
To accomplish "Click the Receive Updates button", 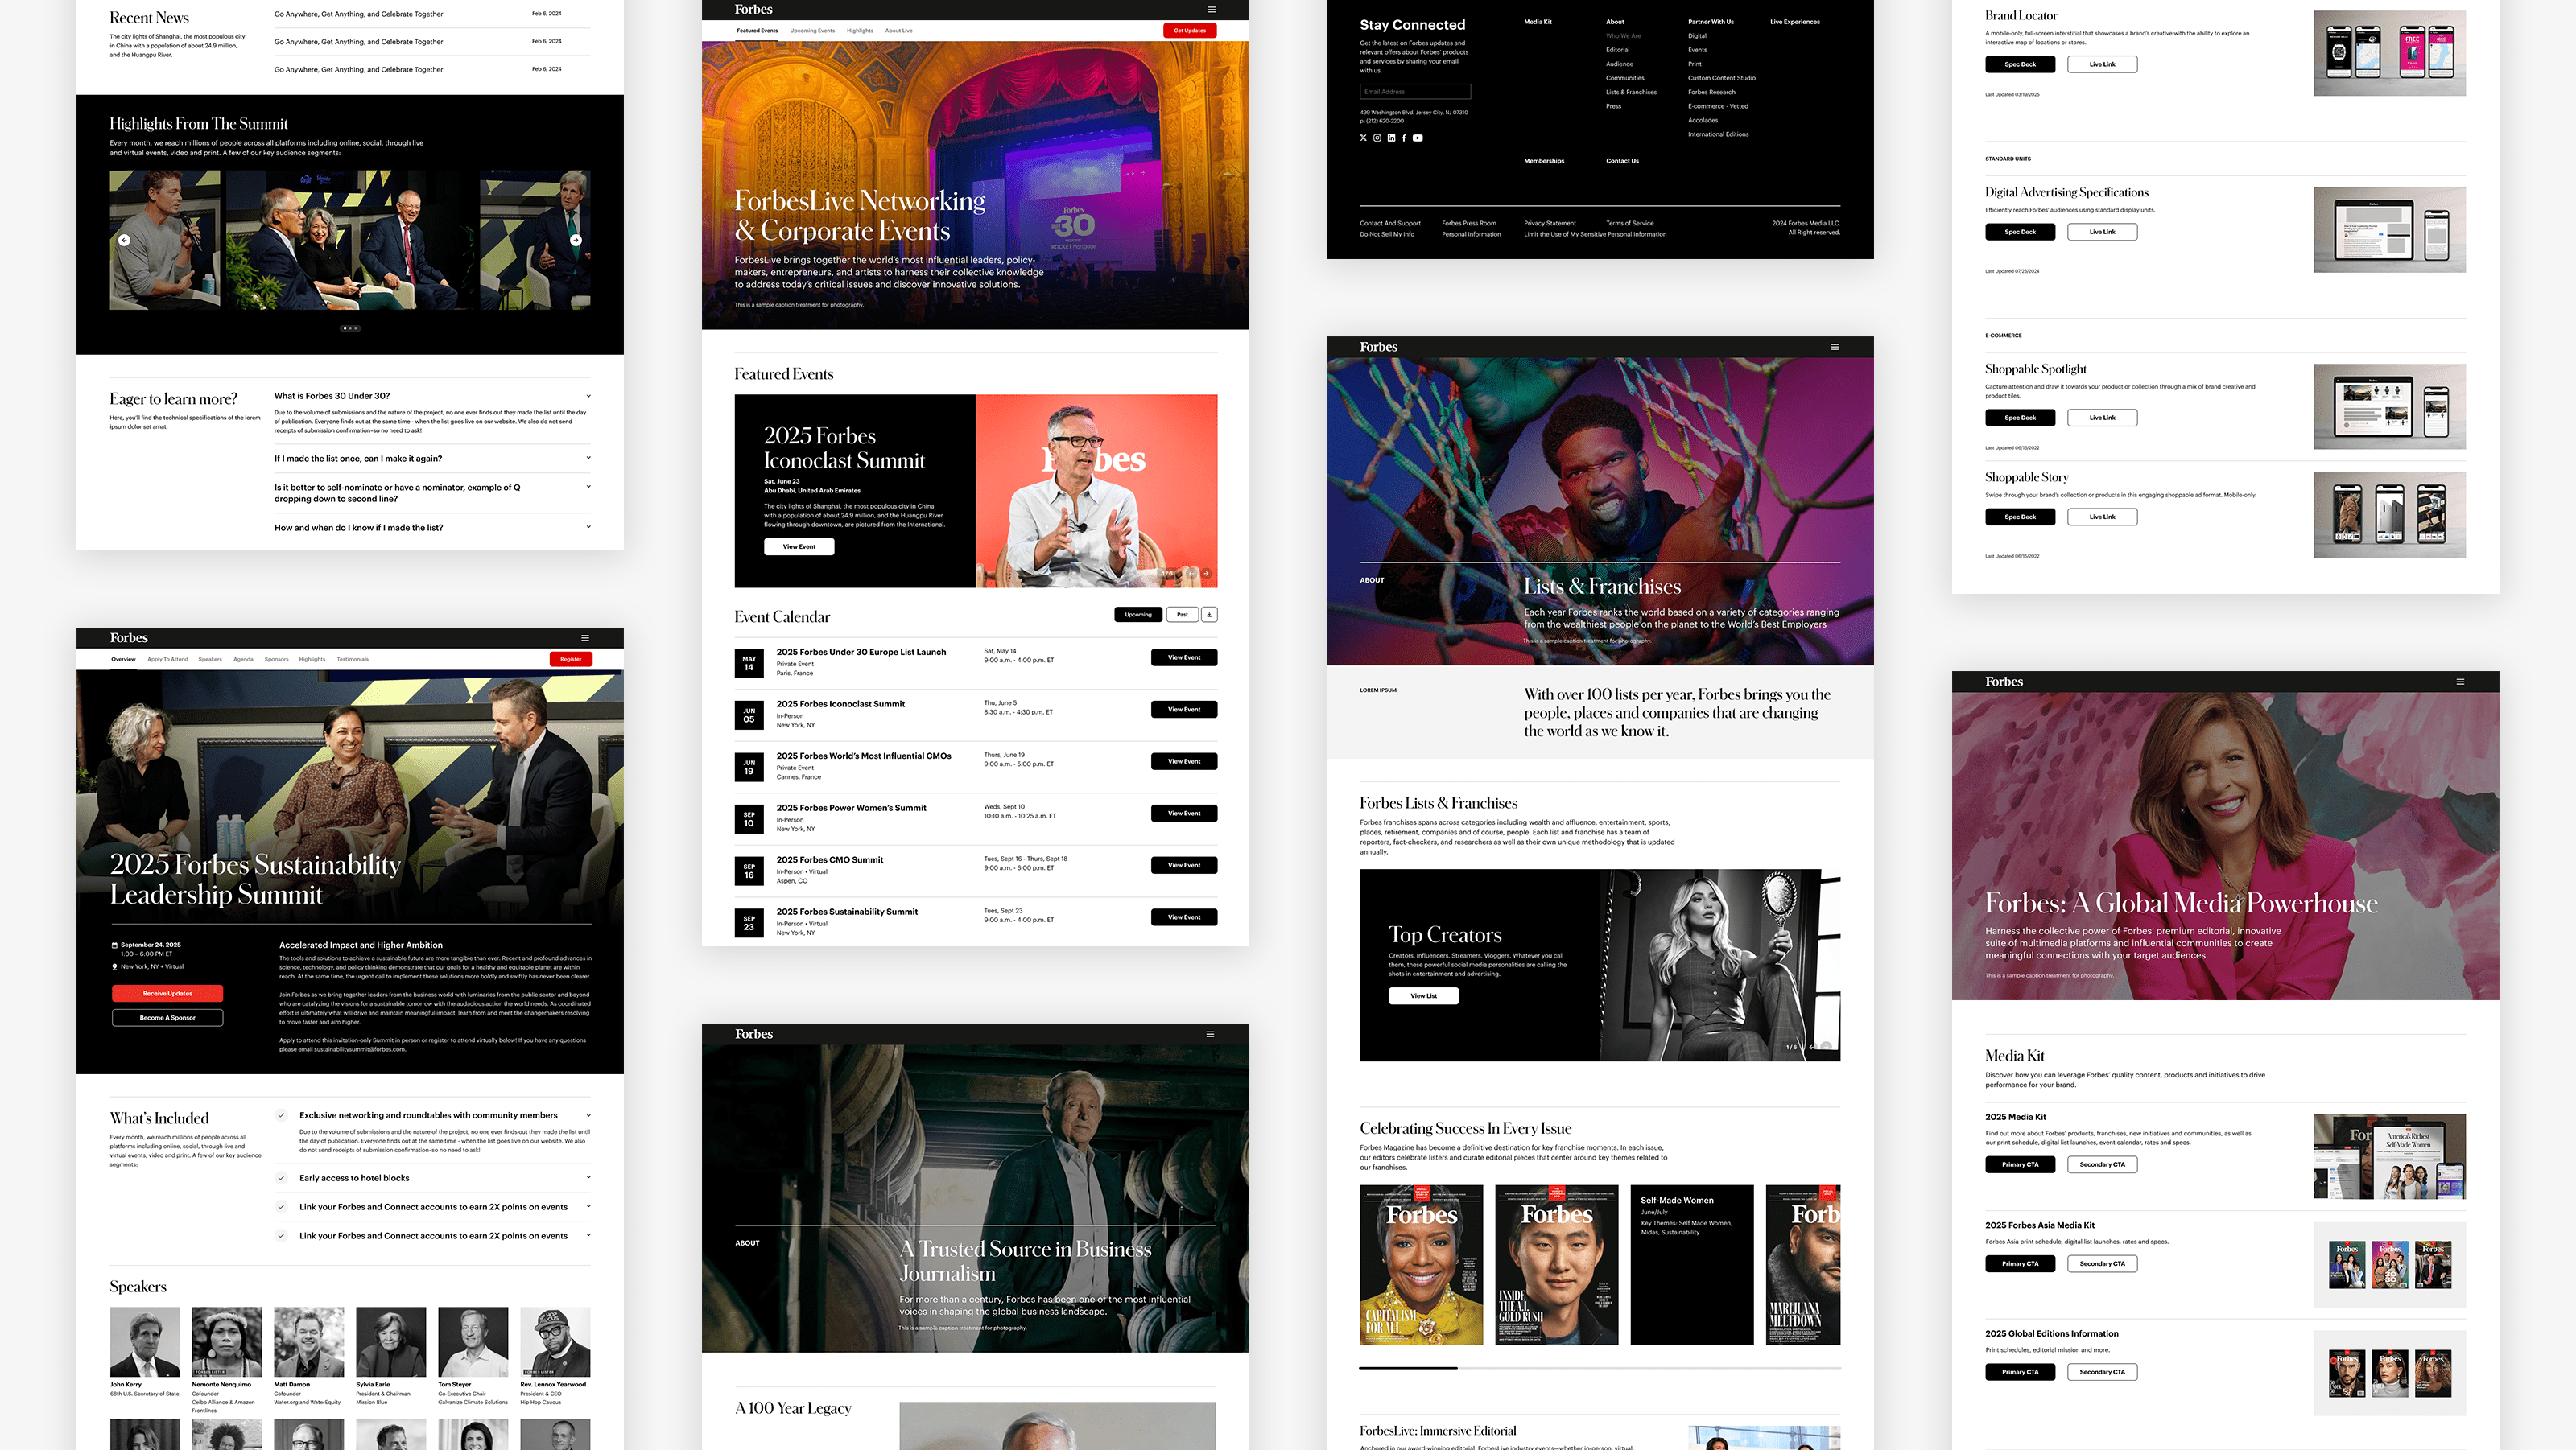I will [167, 993].
